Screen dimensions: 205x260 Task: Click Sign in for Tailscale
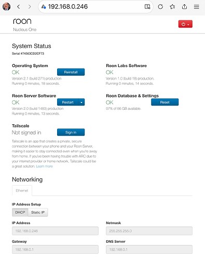click(71, 133)
